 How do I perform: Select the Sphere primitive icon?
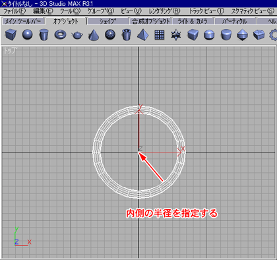pos(28,35)
